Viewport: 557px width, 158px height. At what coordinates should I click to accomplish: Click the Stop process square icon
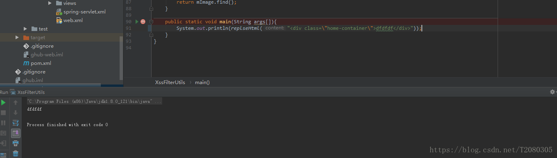[4, 112]
